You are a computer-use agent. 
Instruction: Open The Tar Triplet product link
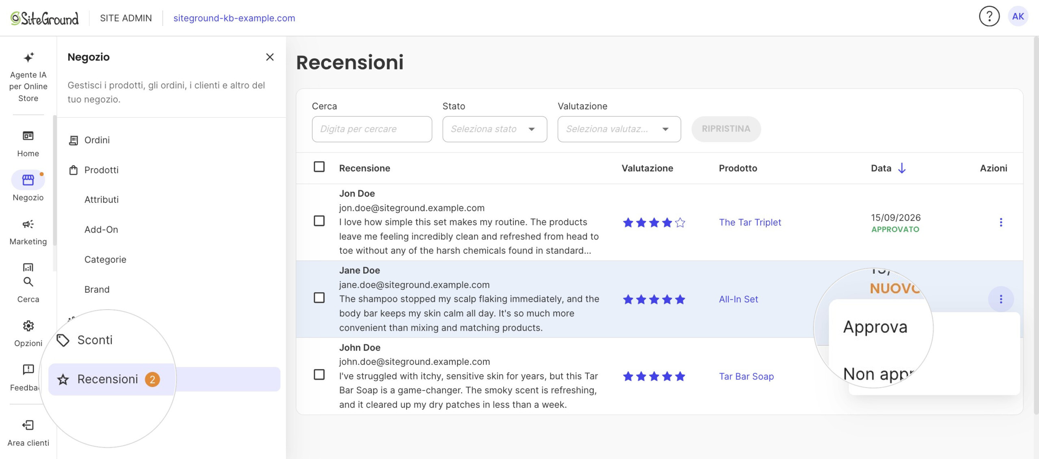tap(750, 222)
